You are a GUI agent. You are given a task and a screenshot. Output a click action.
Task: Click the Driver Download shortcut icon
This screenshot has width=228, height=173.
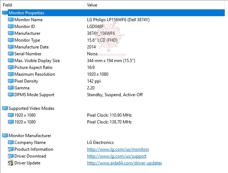tap(10, 156)
